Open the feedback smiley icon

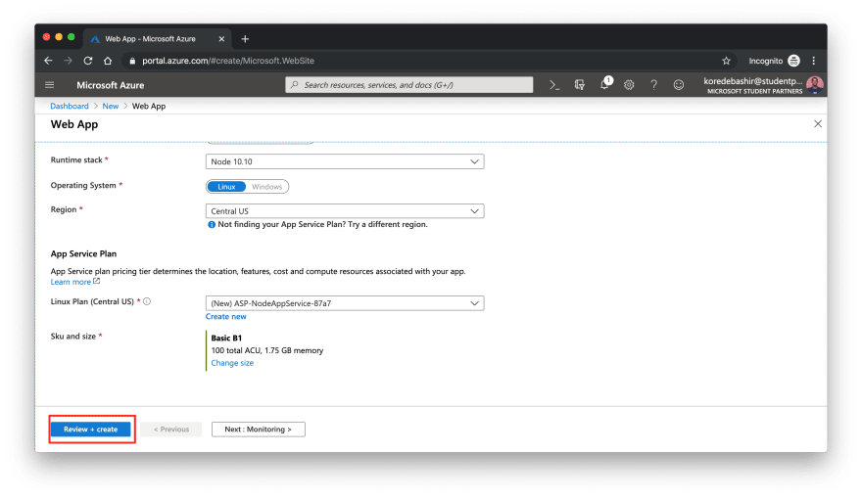(x=679, y=85)
